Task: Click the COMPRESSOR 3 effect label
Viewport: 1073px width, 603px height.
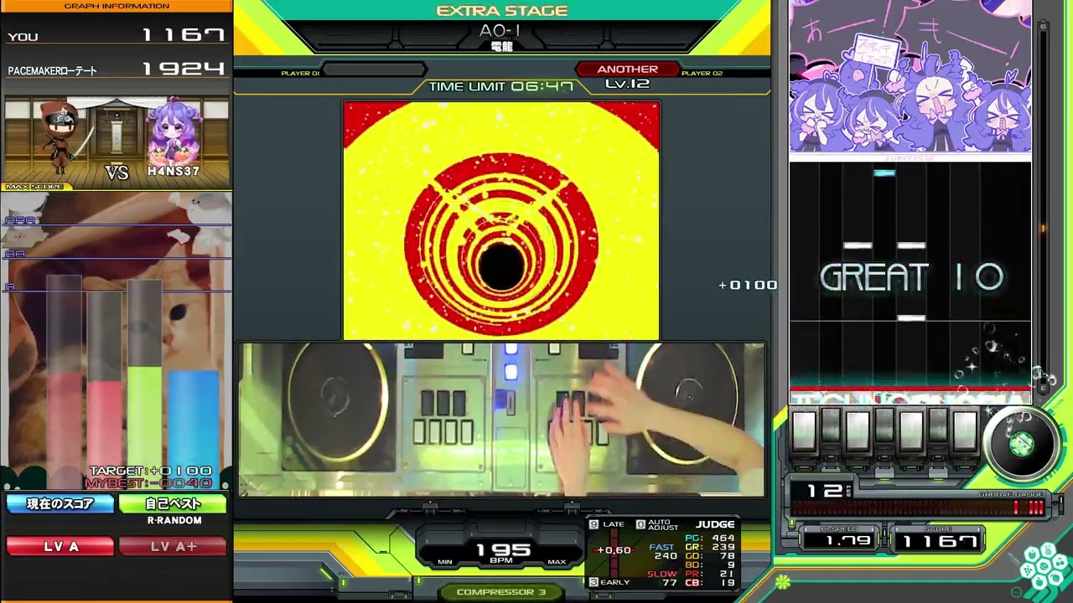Action: (501, 592)
